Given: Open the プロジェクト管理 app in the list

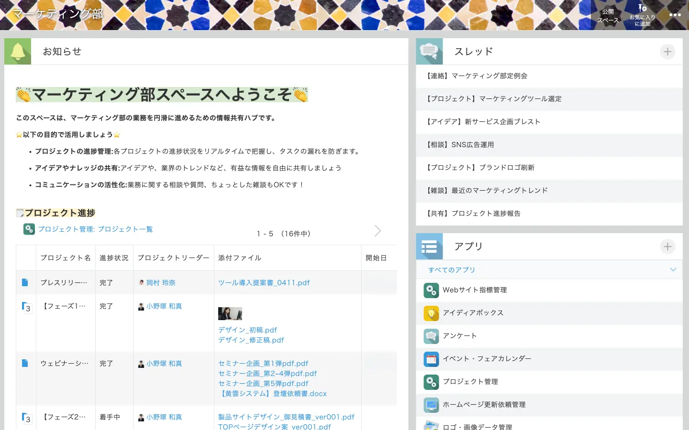Looking at the screenshot, I should [470, 382].
